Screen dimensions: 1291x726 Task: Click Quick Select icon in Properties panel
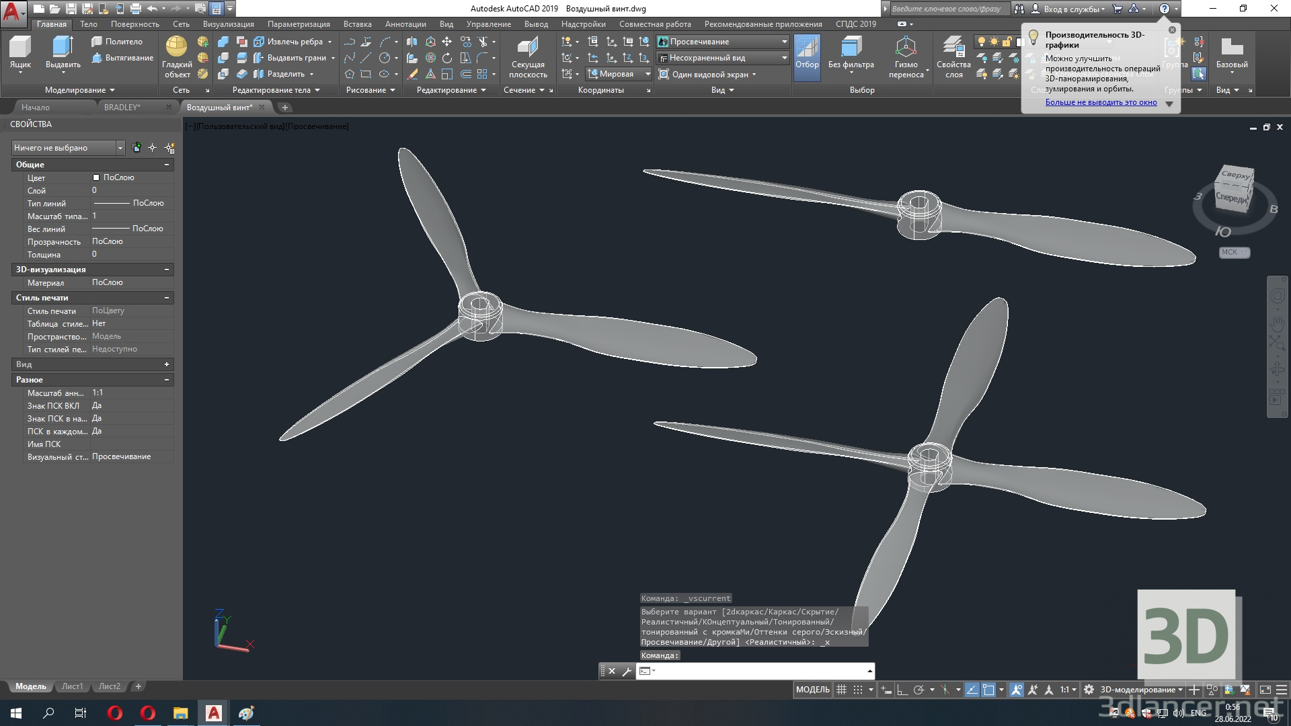pyautogui.click(x=169, y=148)
